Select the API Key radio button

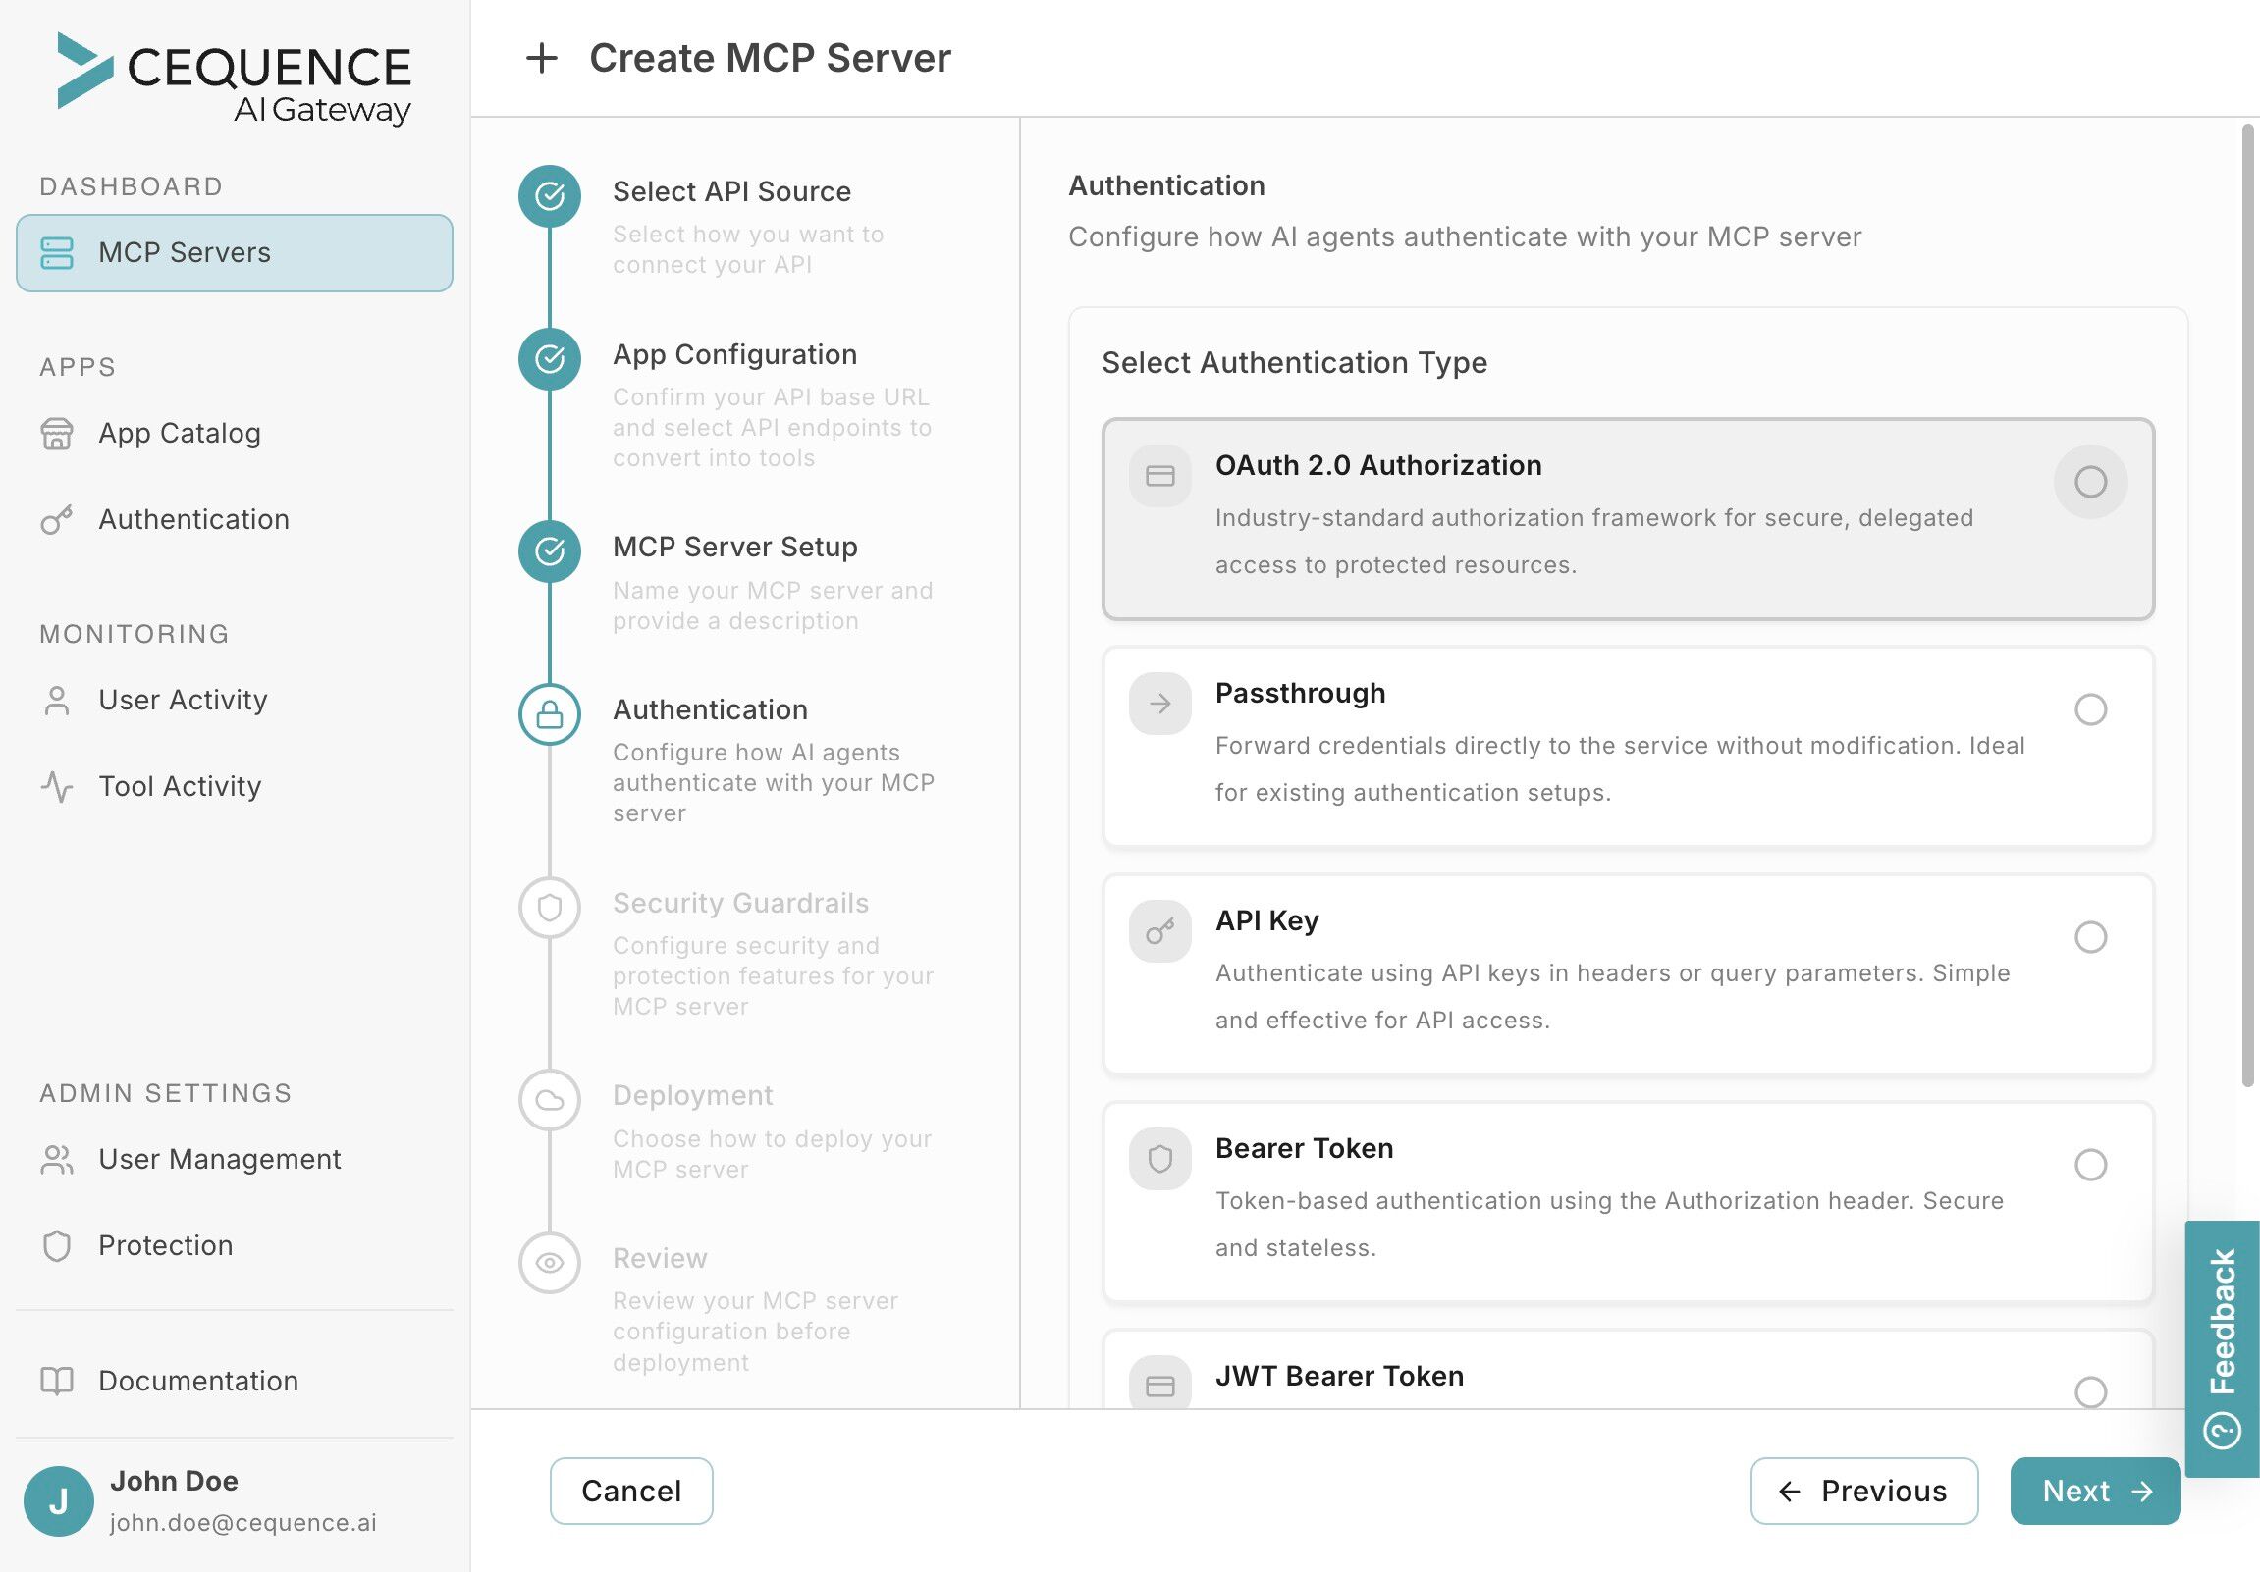(x=2090, y=936)
